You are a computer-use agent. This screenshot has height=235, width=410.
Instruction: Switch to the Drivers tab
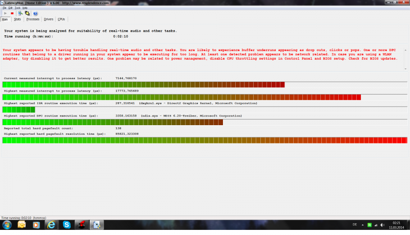click(48, 19)
